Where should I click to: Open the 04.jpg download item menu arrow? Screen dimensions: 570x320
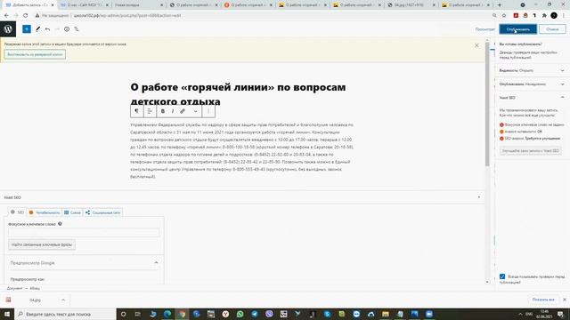pos(63,300)
